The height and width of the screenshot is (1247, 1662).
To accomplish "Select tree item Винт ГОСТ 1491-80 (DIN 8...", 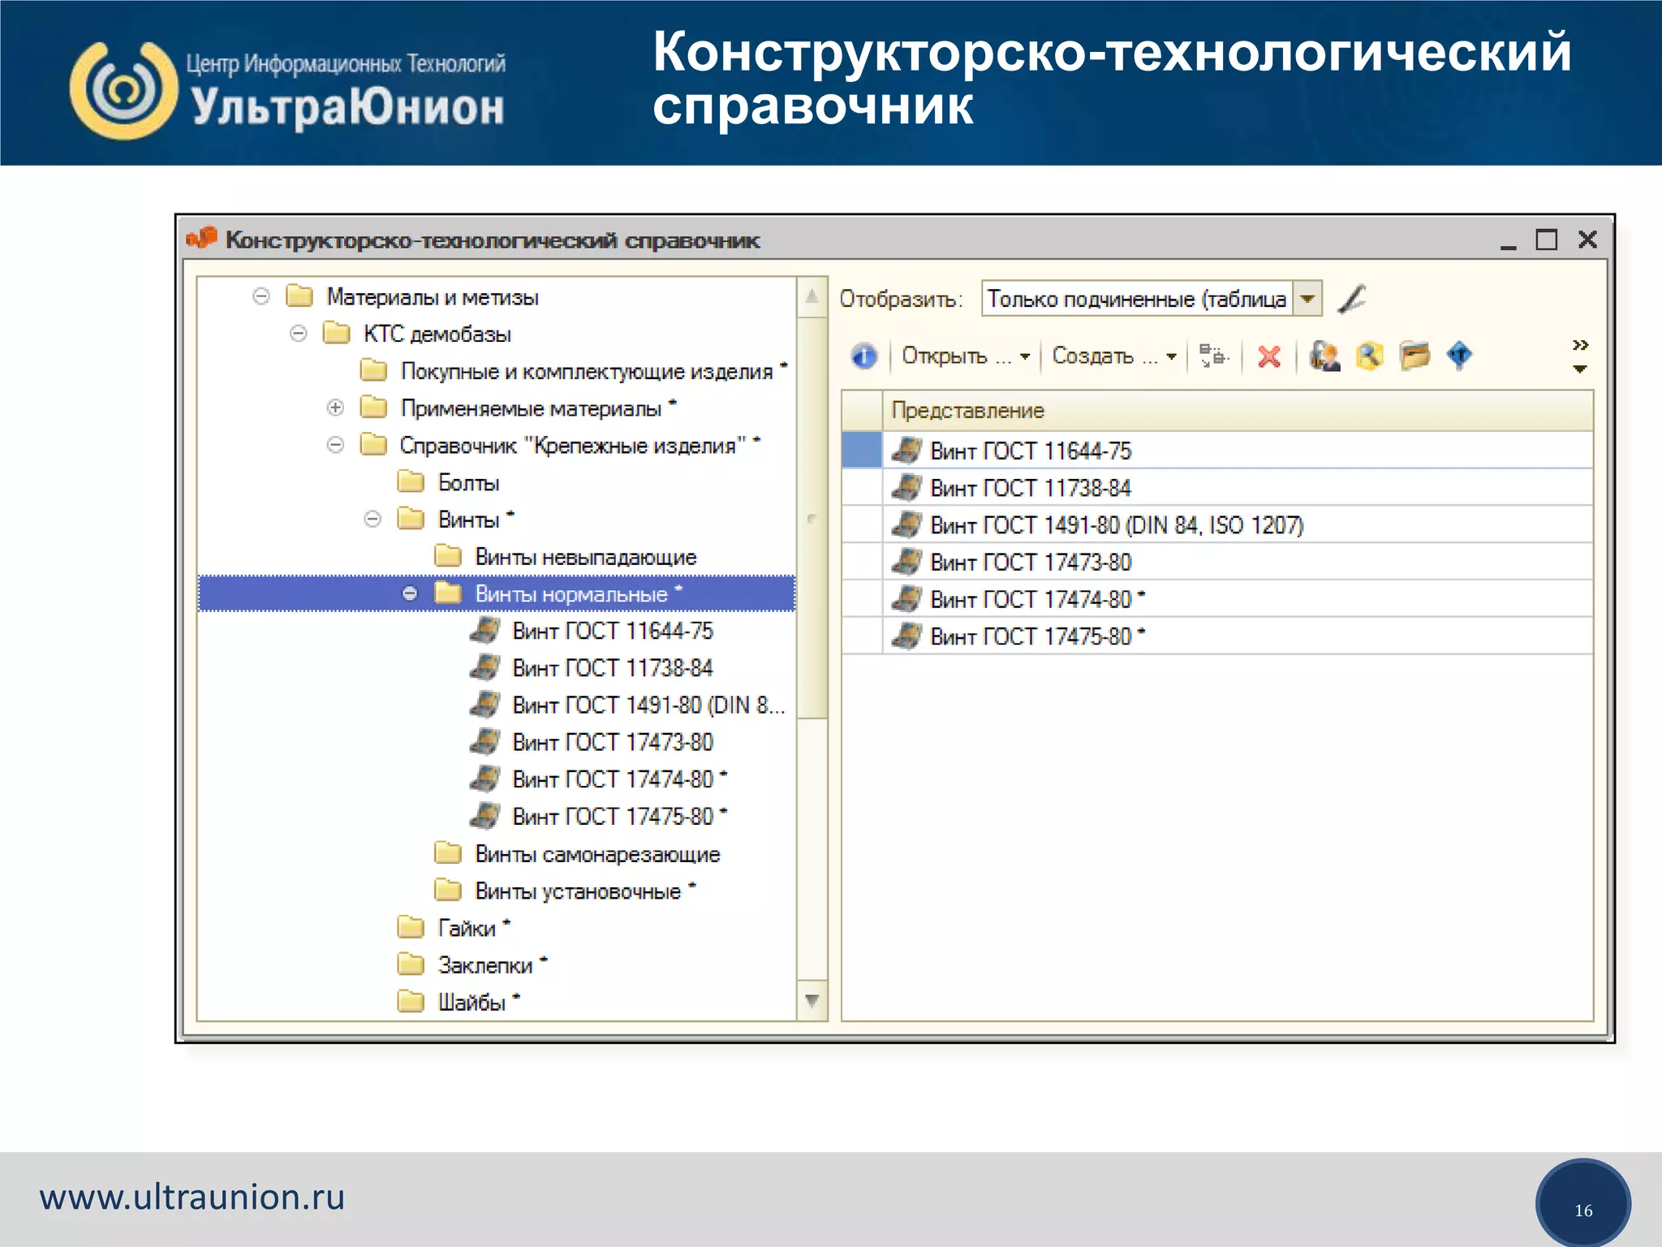I will pyautogui.click(x=648, y=705).
